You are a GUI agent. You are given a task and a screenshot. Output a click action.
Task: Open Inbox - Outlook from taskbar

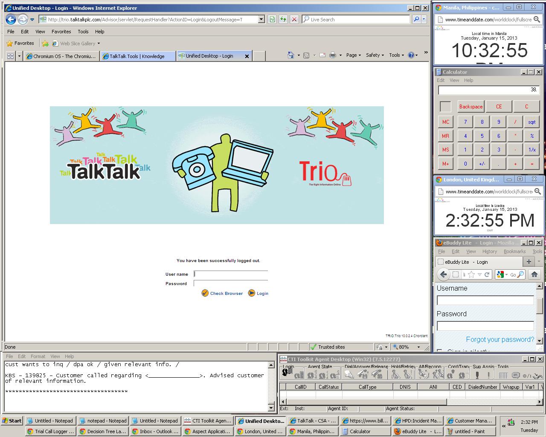pyautogui.click(x=155, y=431)
